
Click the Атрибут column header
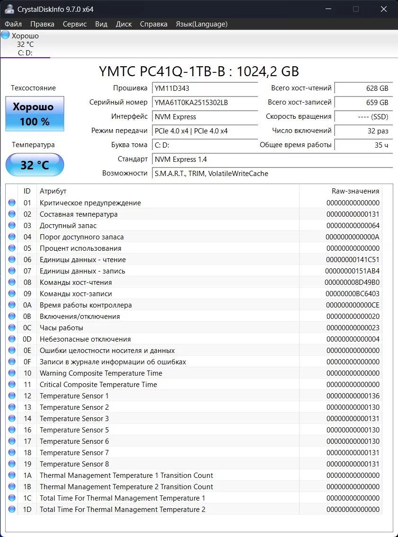pyautogui.click(x=168, y=191)
